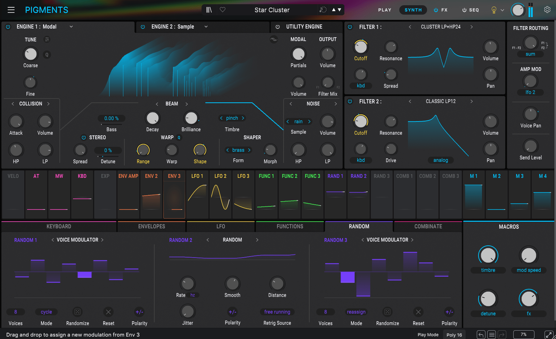Select the LFO 2 modulation source slot
556x339 pixels.
[x=220, y=194]
